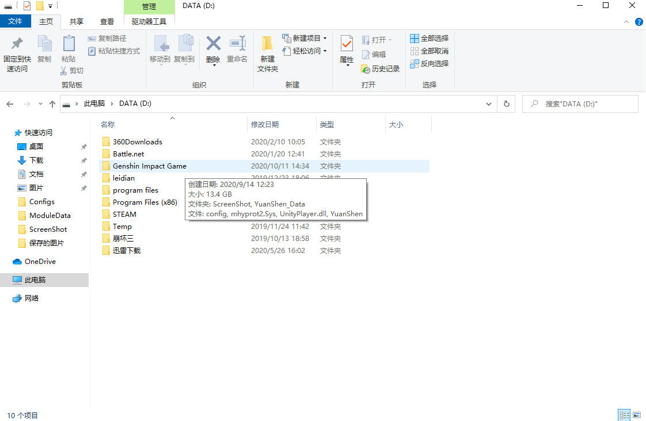
Task: Select OneDrive in the navigation pane
Action: coord(40,262)
